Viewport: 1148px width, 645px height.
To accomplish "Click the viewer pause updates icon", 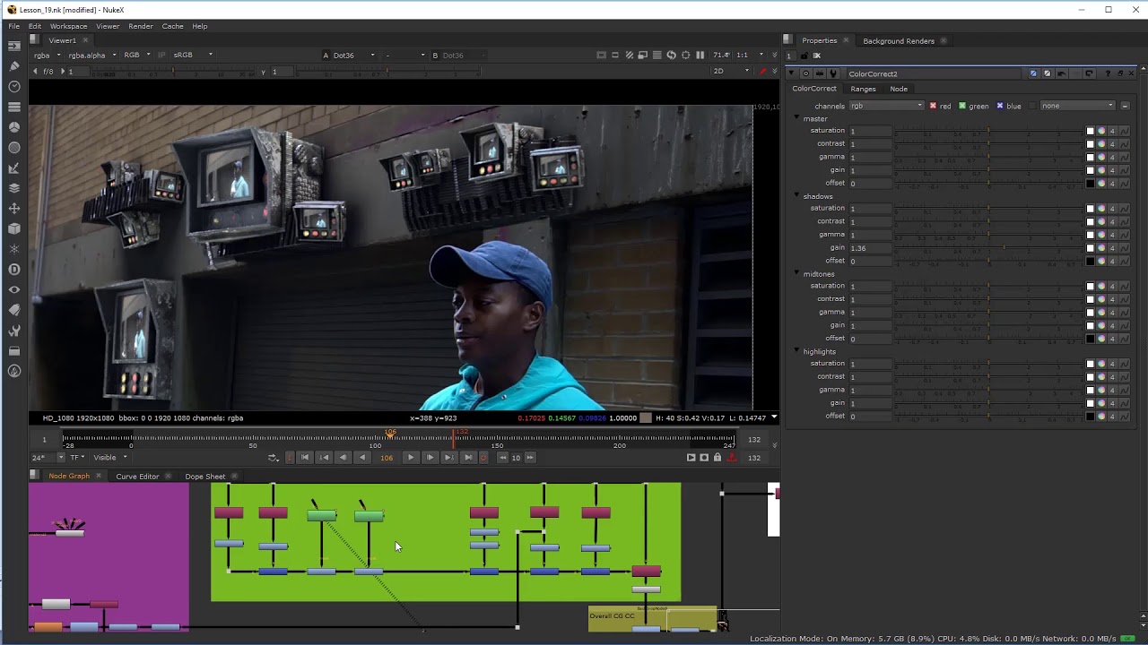I will [x=700, y=55].
